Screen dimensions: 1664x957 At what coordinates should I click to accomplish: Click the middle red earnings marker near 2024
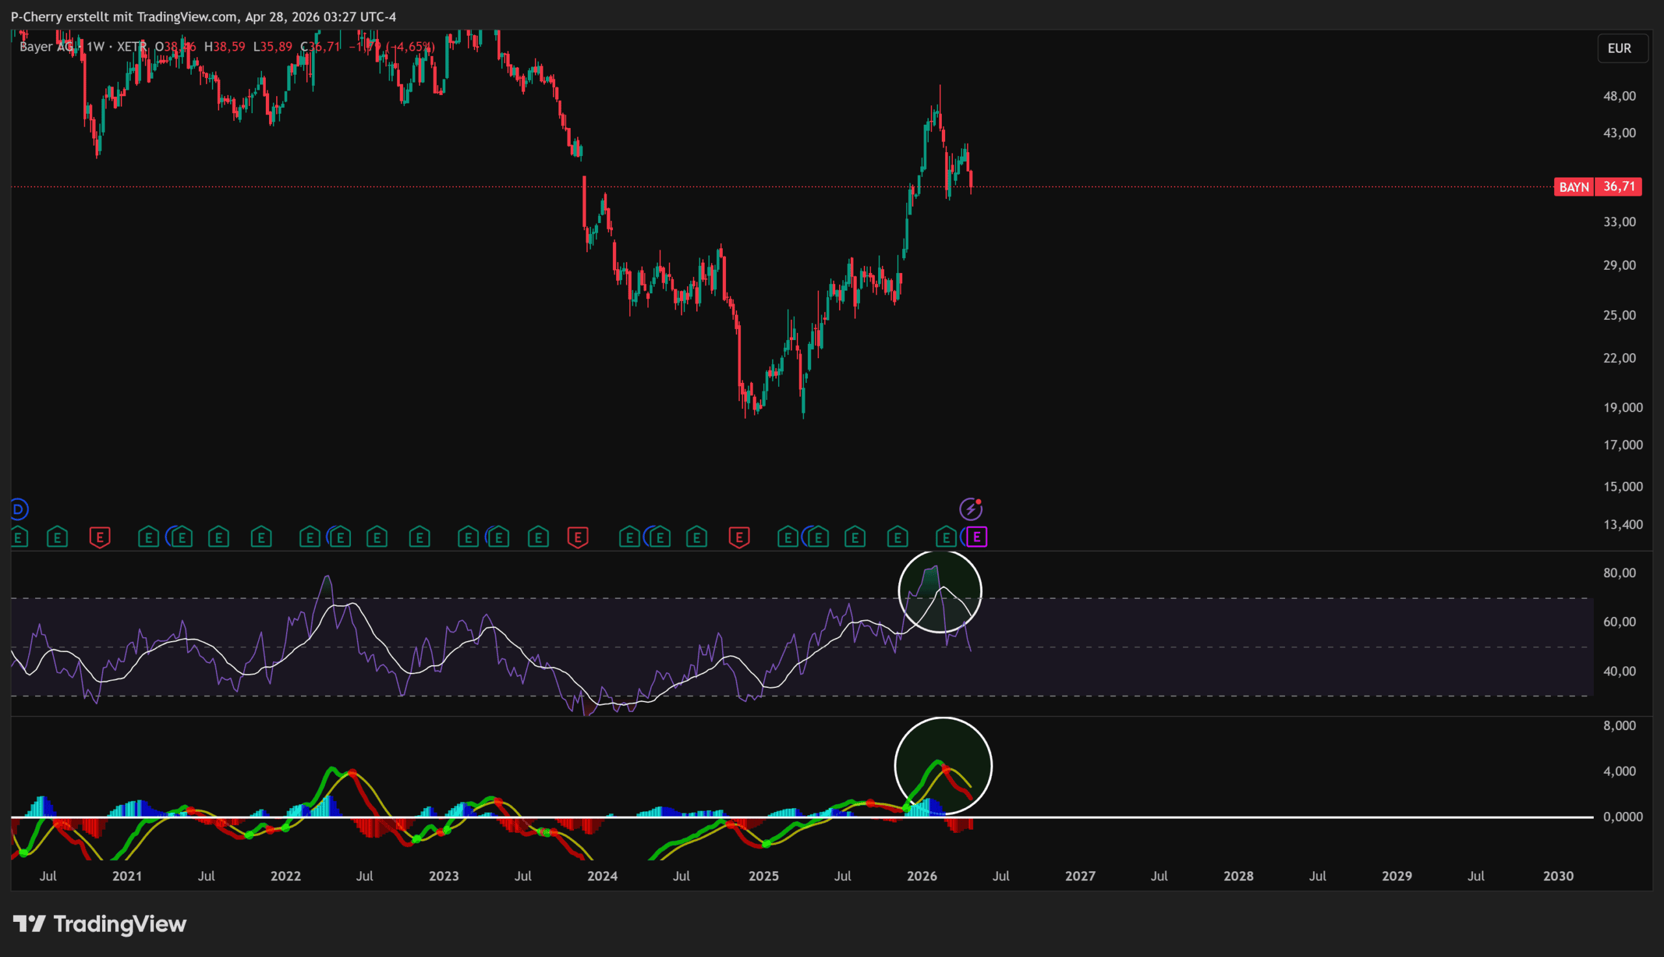point(577,537)
